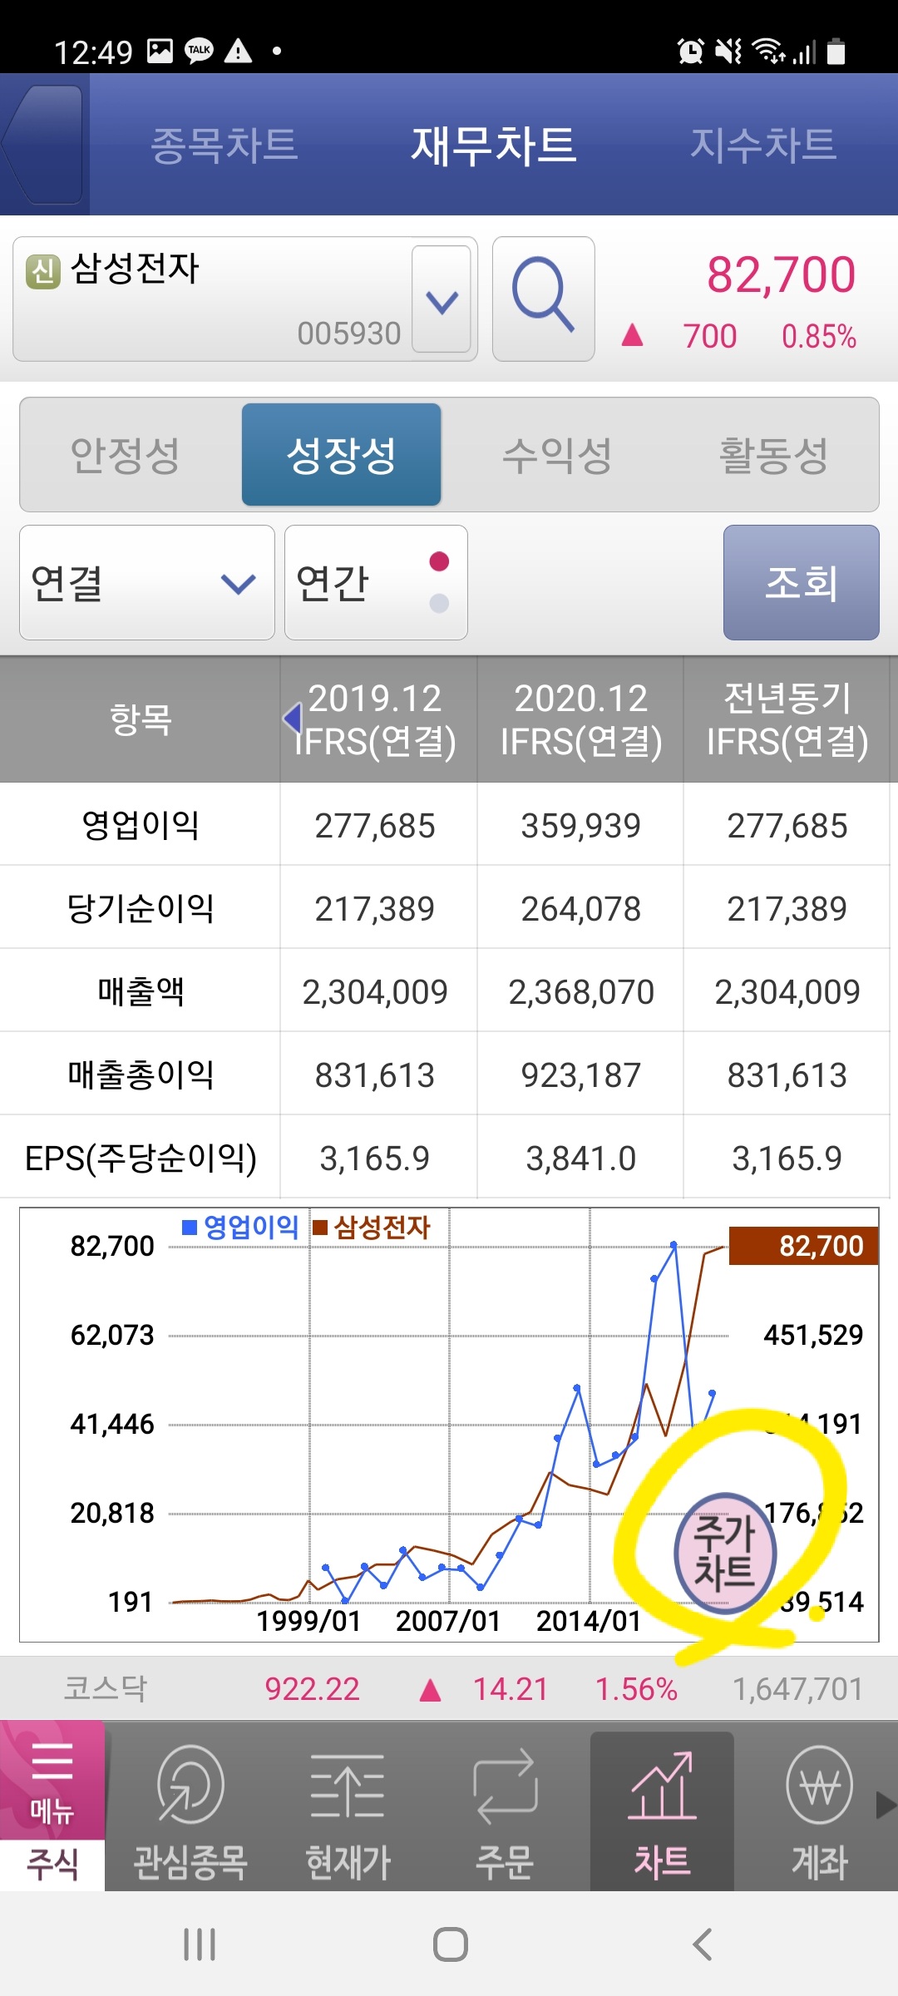Tap the 전년동기 IFRS(연결) column header
This screenshot has width=898, height=1996.
(787, 719)
